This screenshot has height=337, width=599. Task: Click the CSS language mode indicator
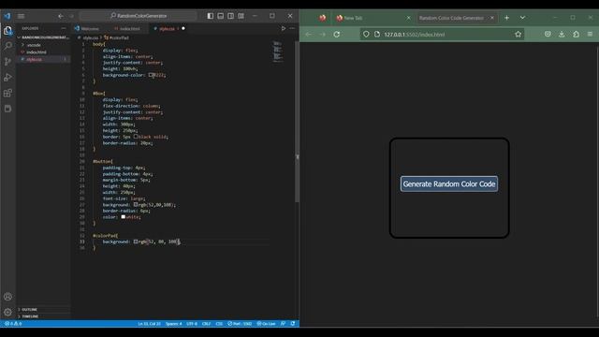(219, 324)
